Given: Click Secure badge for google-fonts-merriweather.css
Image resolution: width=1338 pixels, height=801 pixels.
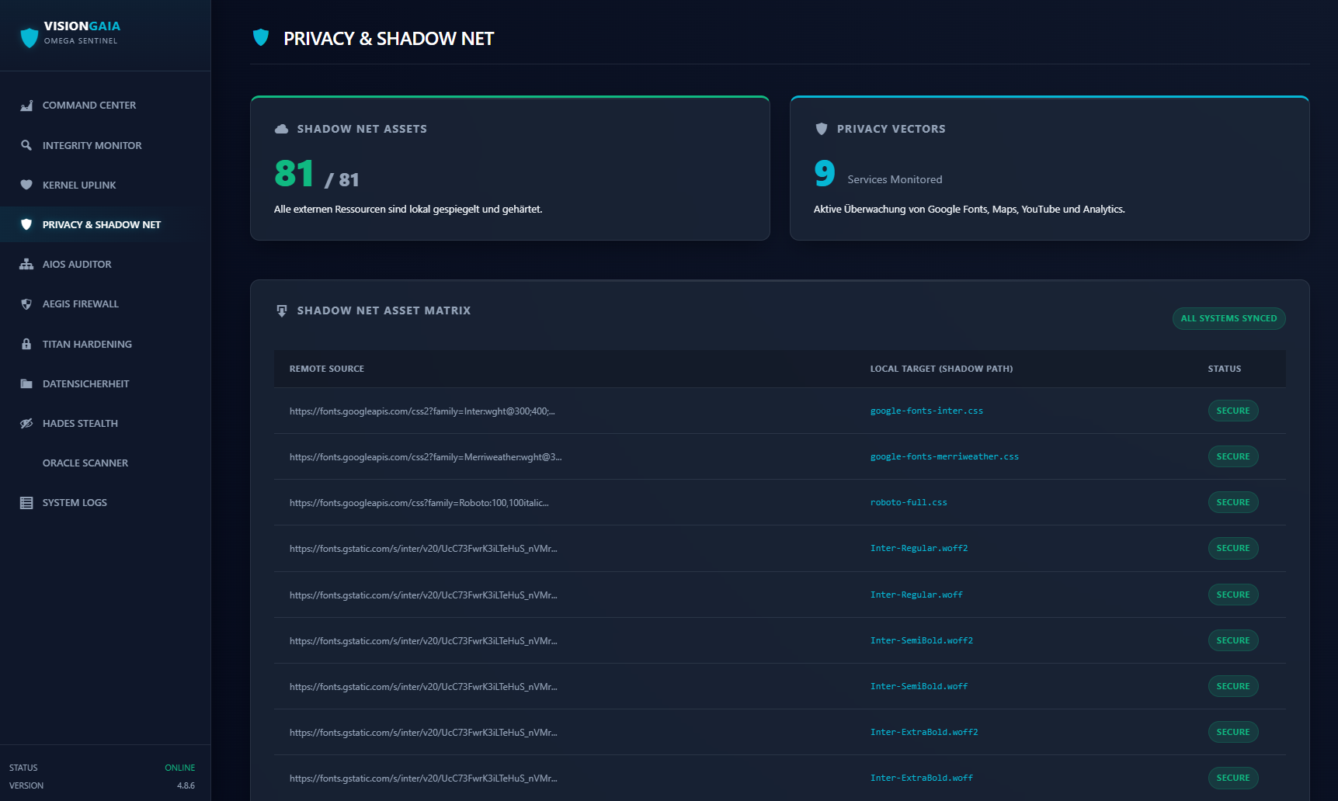Looking at the screenshot, I should pos(1232,457).
